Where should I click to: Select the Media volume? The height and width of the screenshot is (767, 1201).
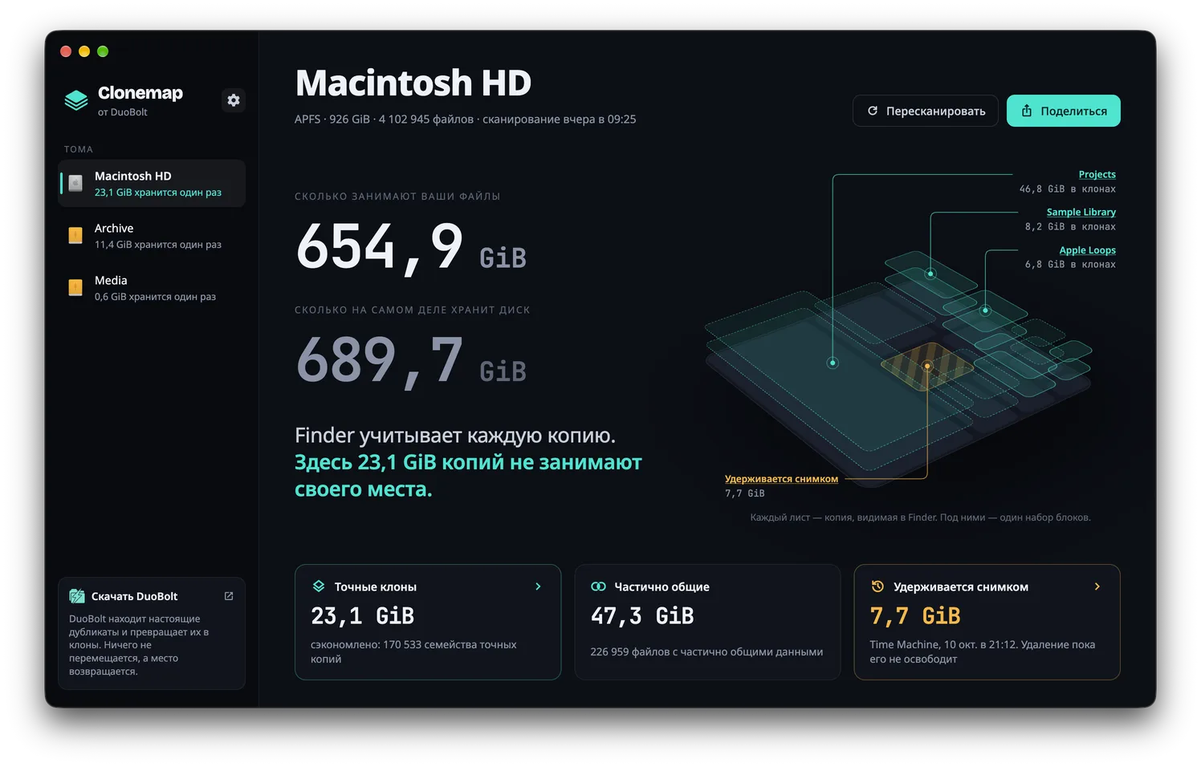coord(152,288)
